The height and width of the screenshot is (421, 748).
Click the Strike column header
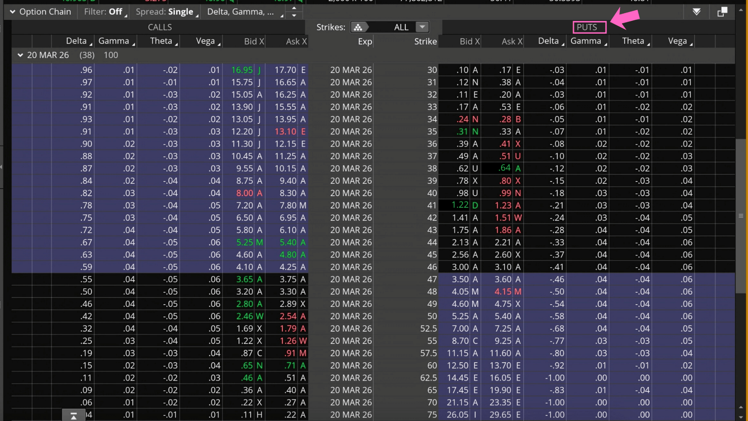tap(425, 41)
